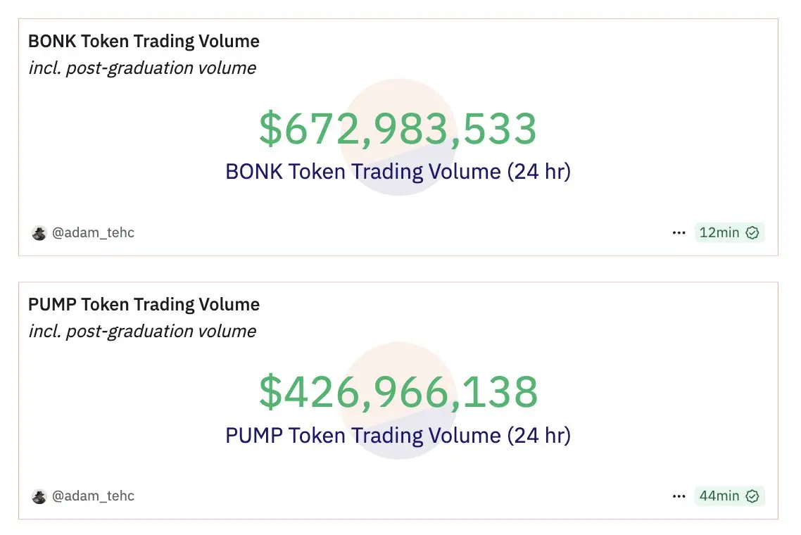Open the BONK panel three-dot menu
Screen dimensions: 801x535
679,233
